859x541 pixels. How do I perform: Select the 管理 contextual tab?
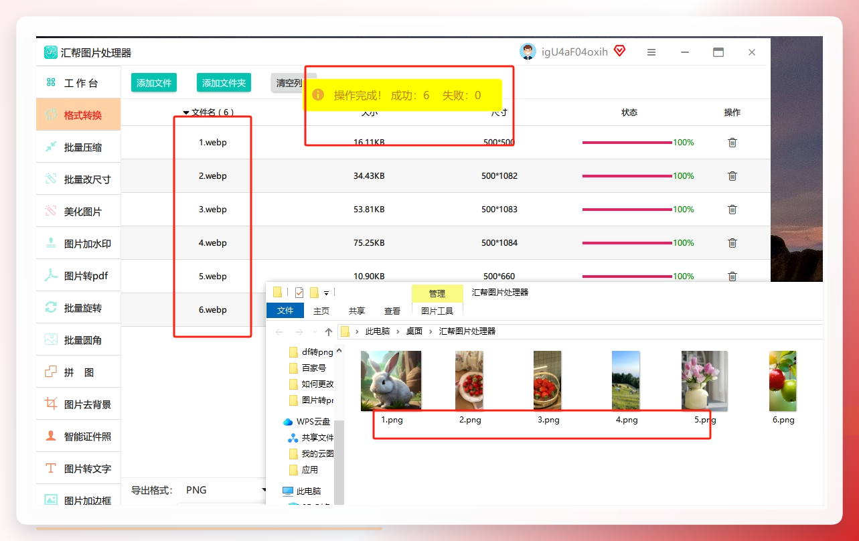tap(437, 293)
